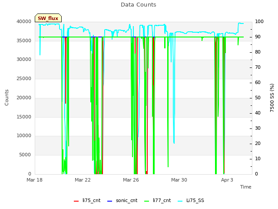
Task: Click the 10 right axis tick label
Action: (x=258, y=158)
